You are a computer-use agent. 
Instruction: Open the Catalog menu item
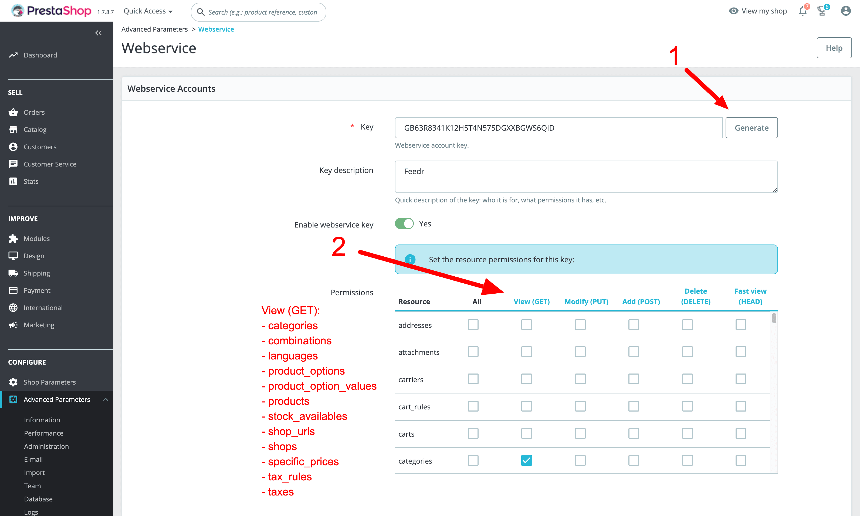click(x=35, y=130)
